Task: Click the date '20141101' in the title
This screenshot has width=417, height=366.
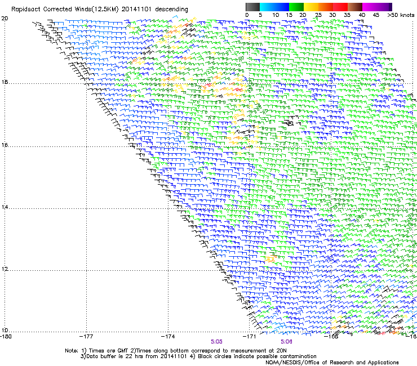Action: pyautogui.click(x=136, y=10)
